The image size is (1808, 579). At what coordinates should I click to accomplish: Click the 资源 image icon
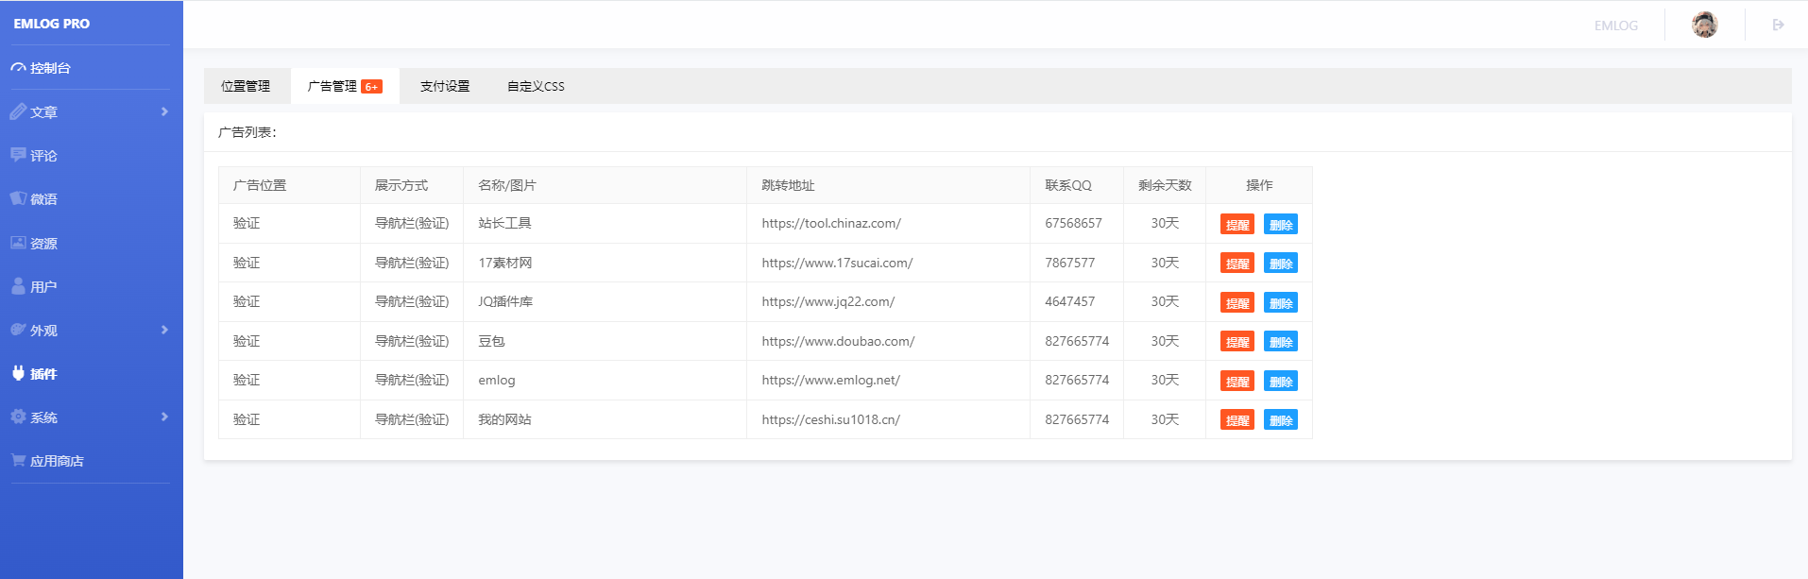coord(18,243)
